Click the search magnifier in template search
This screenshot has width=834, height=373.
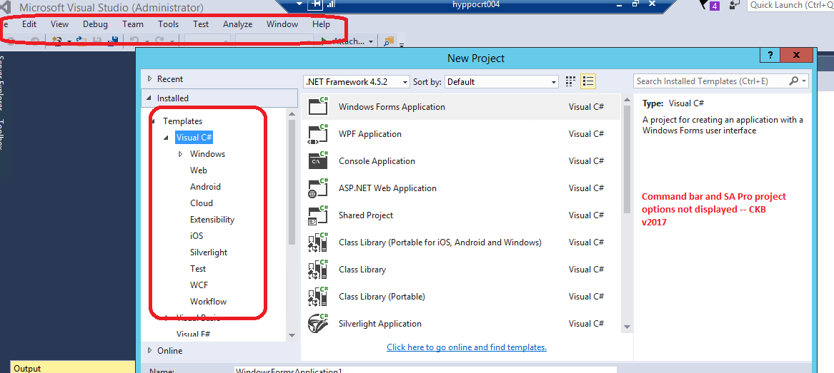pos(793,81)
